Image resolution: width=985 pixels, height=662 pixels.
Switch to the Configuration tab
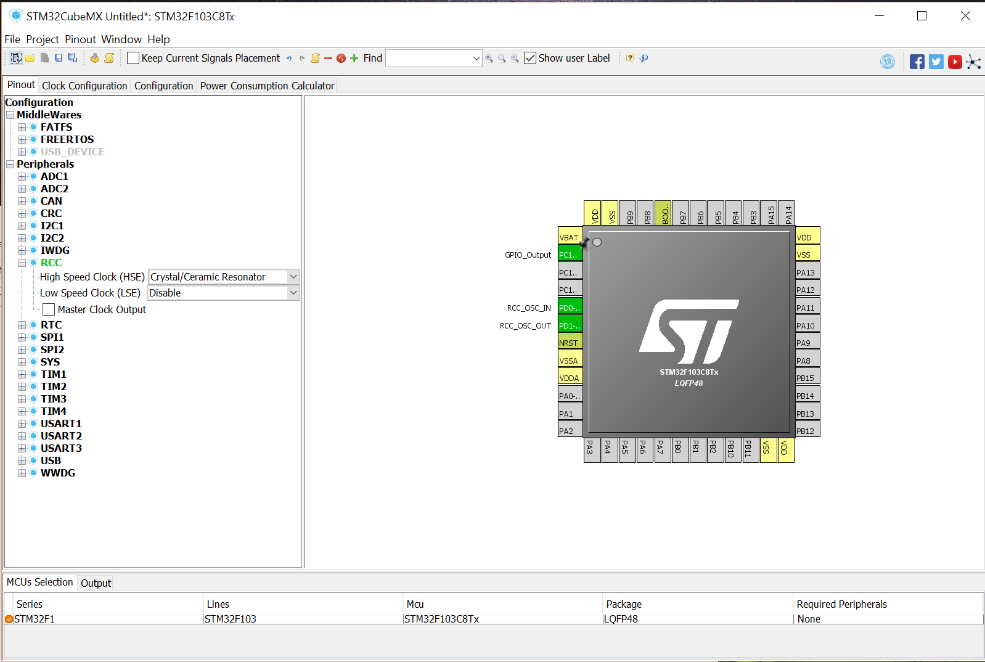pos(163,86)
